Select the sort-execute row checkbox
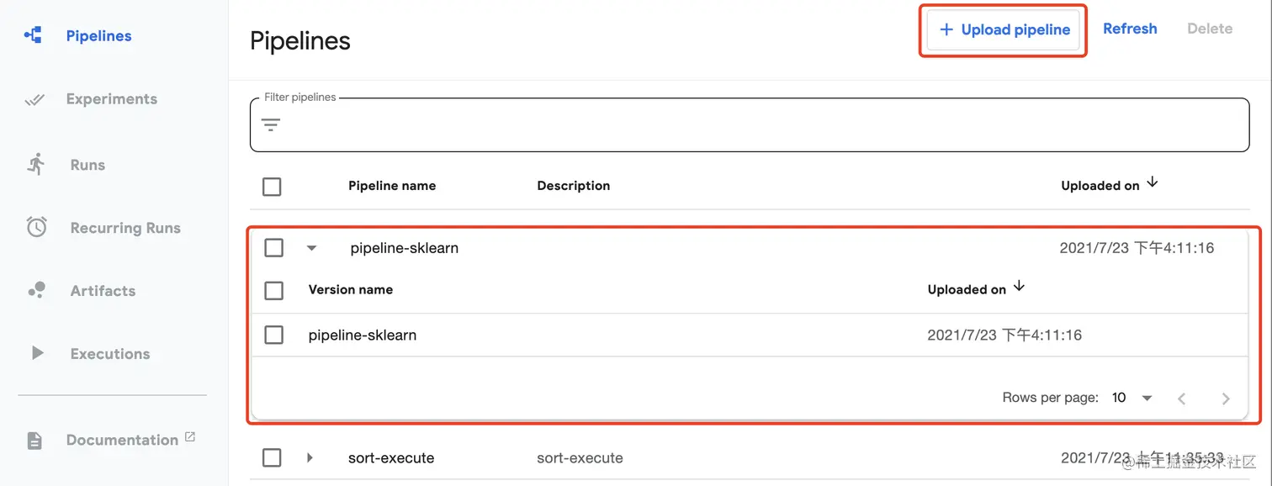Image resolution: width=1272 pixels, height=486 pixels. click(272, 458)
